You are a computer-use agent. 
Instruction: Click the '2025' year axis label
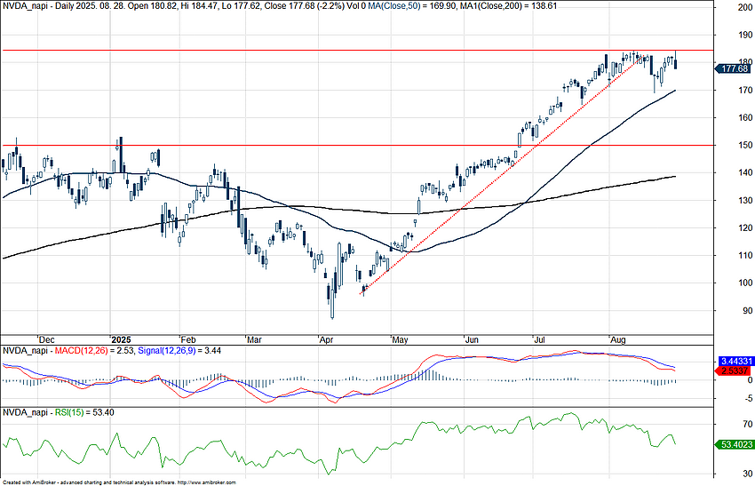click(x=121, y=339)
